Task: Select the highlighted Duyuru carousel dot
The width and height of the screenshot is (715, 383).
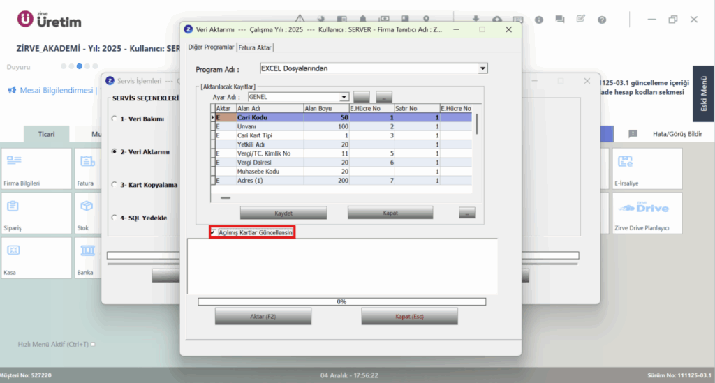Action: [80, 66]
